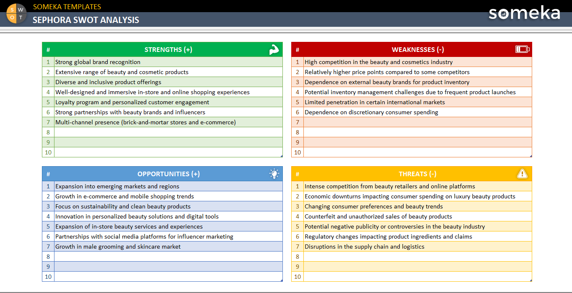This screenshot has width=572, height=293.
Task: Click empty row 10 under Opportunities
Action: point(168,276)
